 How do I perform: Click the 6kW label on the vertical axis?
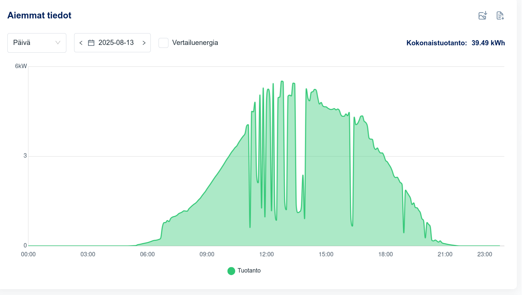[x=21, y=66]
